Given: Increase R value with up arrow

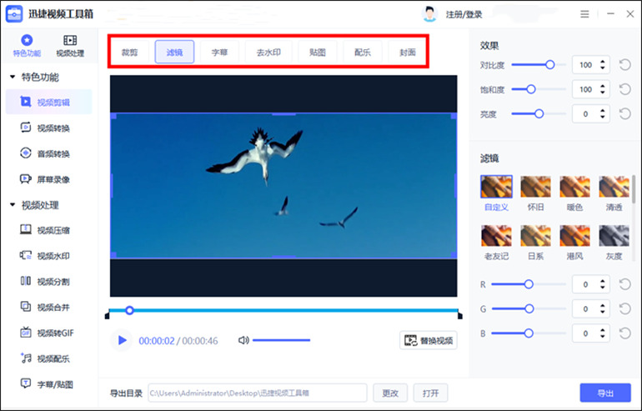Looking at the screenshot, I should (602, 281).
